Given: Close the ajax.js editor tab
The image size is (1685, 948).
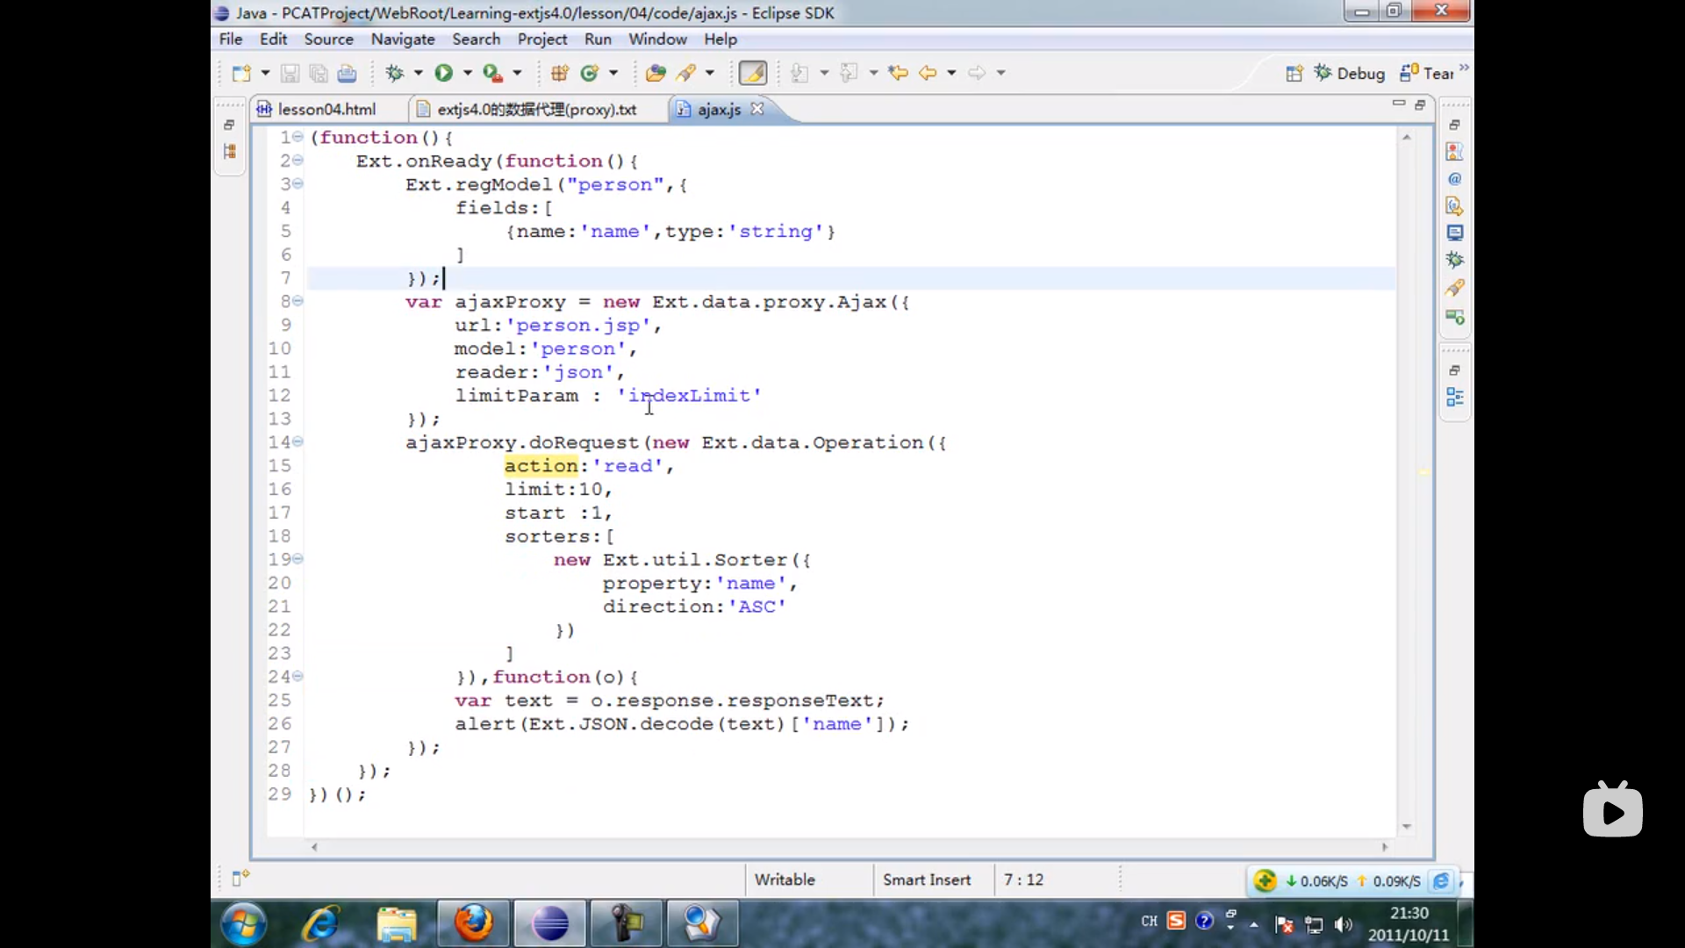Looking at the screenshot, I should [757, 109].
